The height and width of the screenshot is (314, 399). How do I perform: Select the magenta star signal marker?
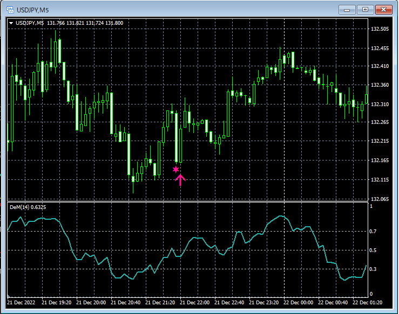coord(176,169)
